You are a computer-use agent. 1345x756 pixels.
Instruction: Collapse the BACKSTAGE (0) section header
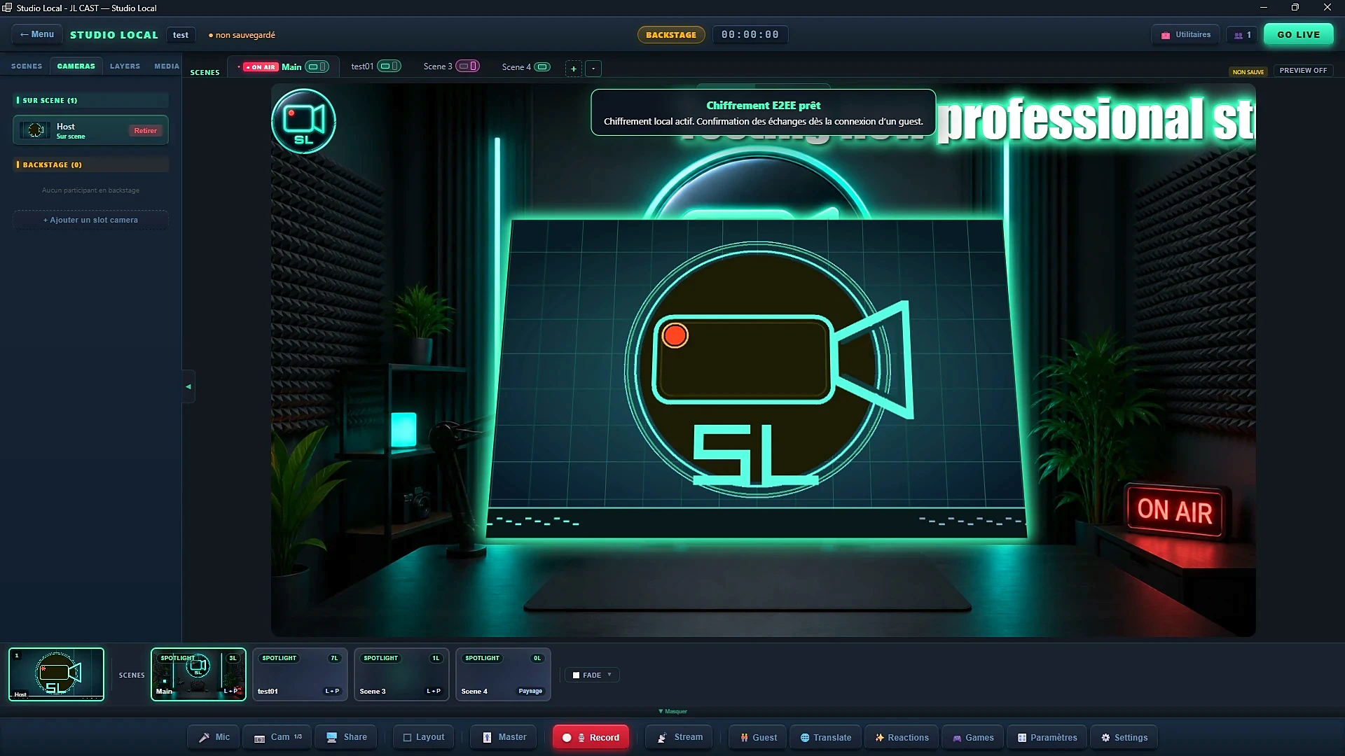tap(90, 164)
